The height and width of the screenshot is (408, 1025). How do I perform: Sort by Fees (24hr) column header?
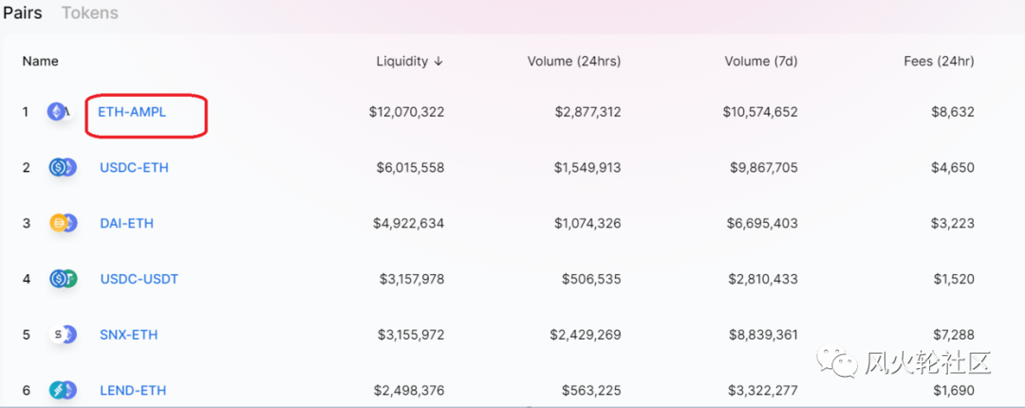tap(938, 62)
